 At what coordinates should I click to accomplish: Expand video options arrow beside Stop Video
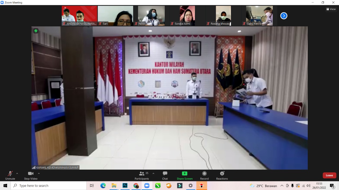(x=39, y=173)
